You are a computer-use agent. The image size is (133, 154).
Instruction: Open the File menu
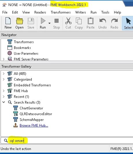tap(5, 12)
